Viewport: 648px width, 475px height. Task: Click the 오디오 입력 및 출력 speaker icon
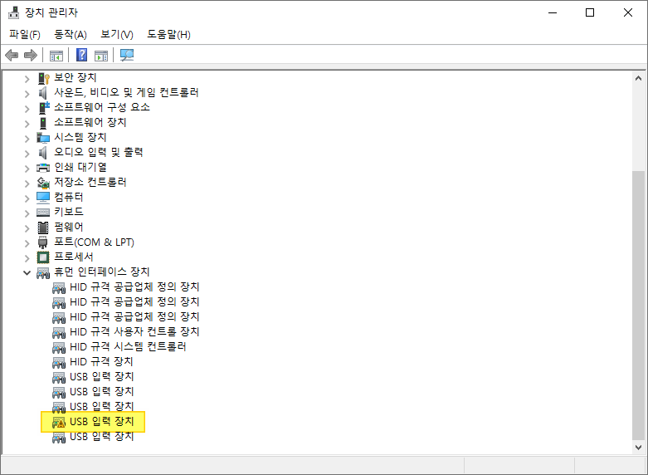pyautogui.click(x=43, y=153)
